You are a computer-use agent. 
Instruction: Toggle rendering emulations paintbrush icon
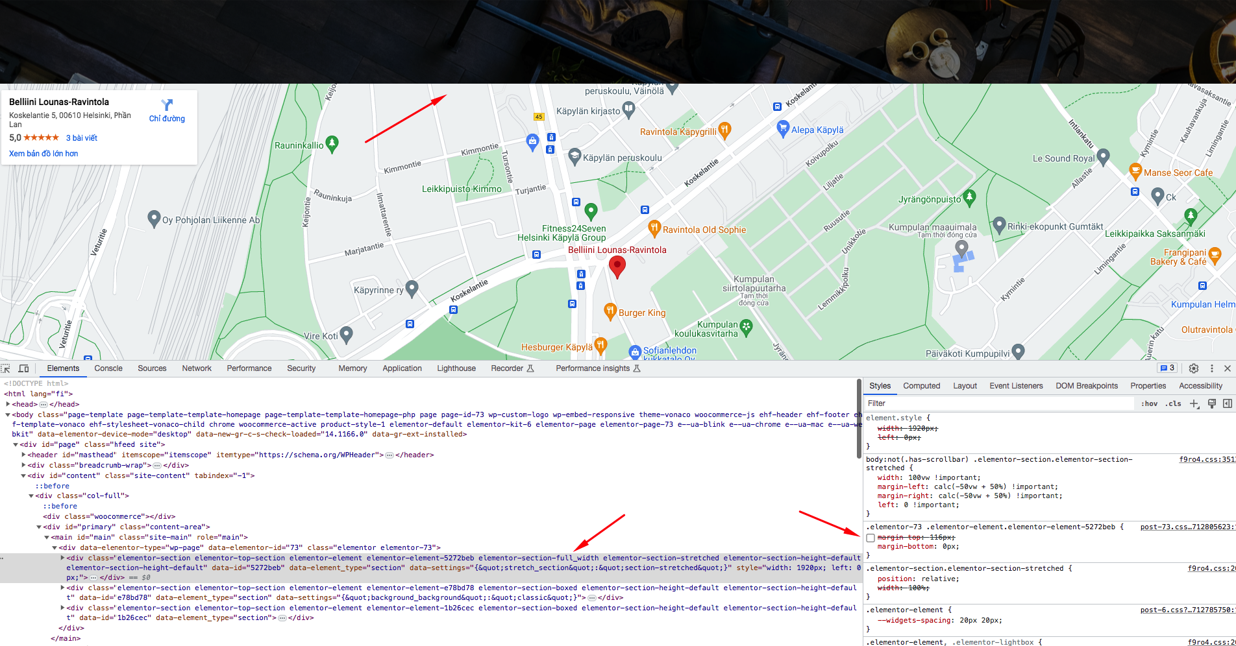[1211, 403]
